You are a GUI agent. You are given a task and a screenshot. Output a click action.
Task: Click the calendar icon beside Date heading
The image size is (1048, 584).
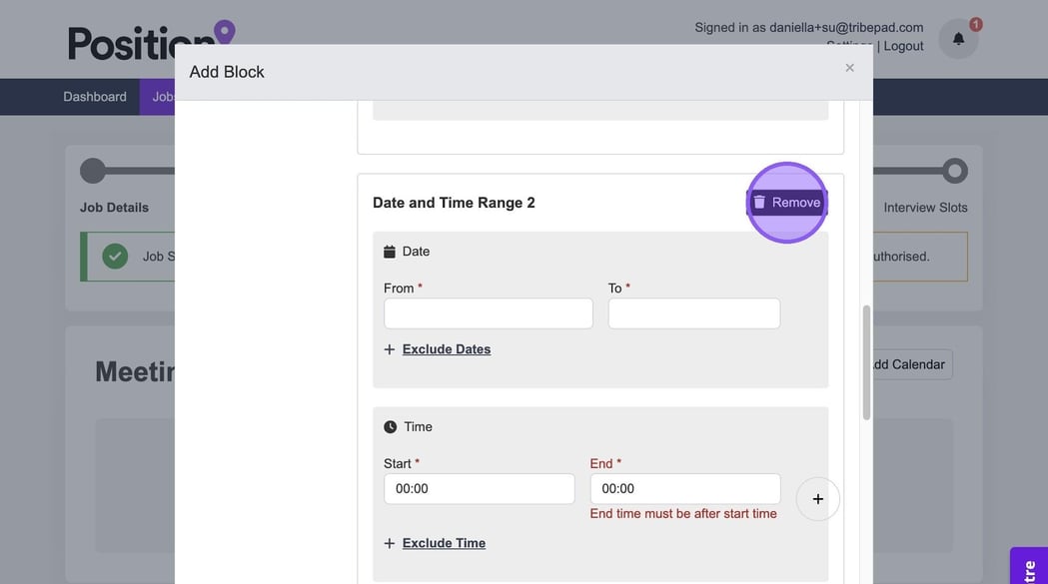coord(390,252)
